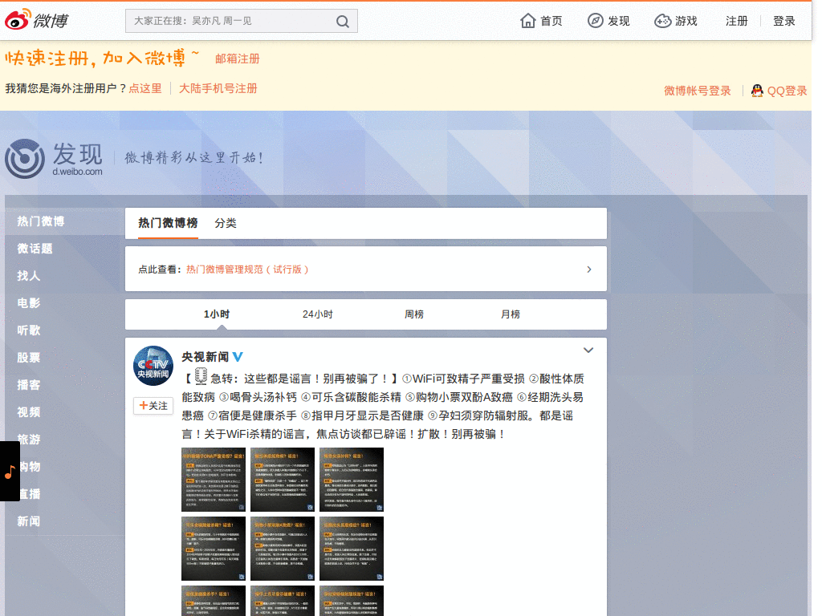This screenshot has width=822, height=616.
Task: Open first image in top row
Action: click(214, 480)
